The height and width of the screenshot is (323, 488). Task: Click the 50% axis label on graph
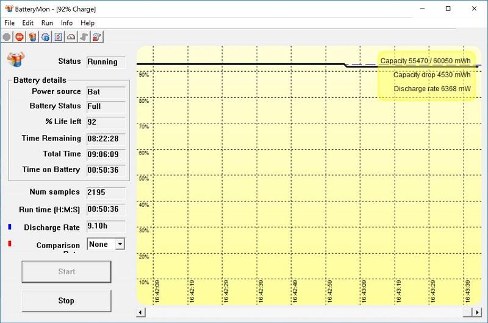coord(144,178)
